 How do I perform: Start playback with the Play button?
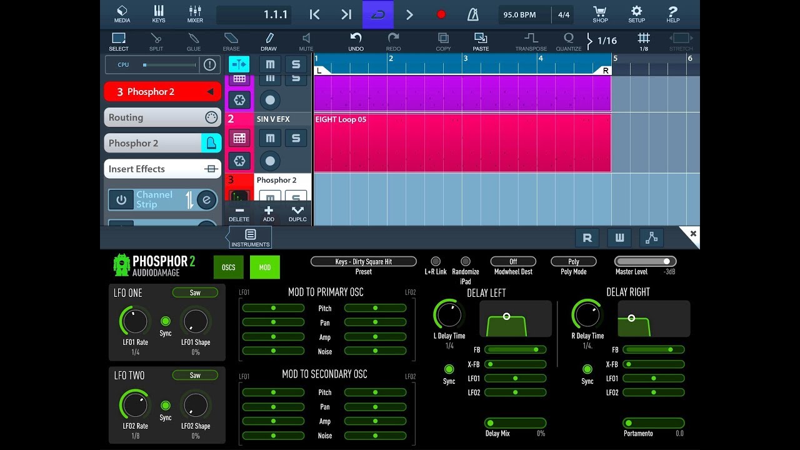tap(409, 14)
